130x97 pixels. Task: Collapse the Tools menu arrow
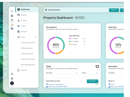click(36, 37)
